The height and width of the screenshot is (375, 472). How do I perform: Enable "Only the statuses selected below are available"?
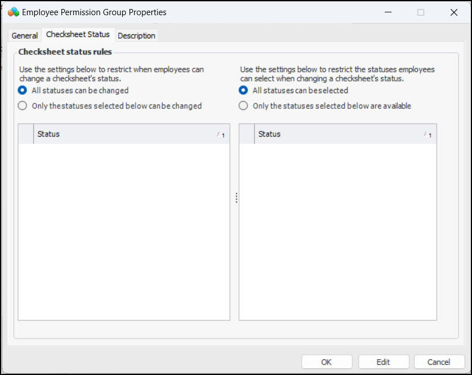click(244, 106)
